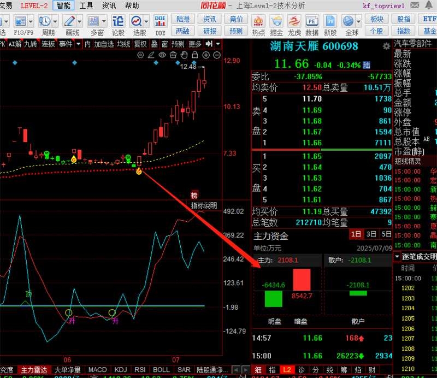
Task: Expand the dropdown arrow next to 周期
Action: click(55, 21)
